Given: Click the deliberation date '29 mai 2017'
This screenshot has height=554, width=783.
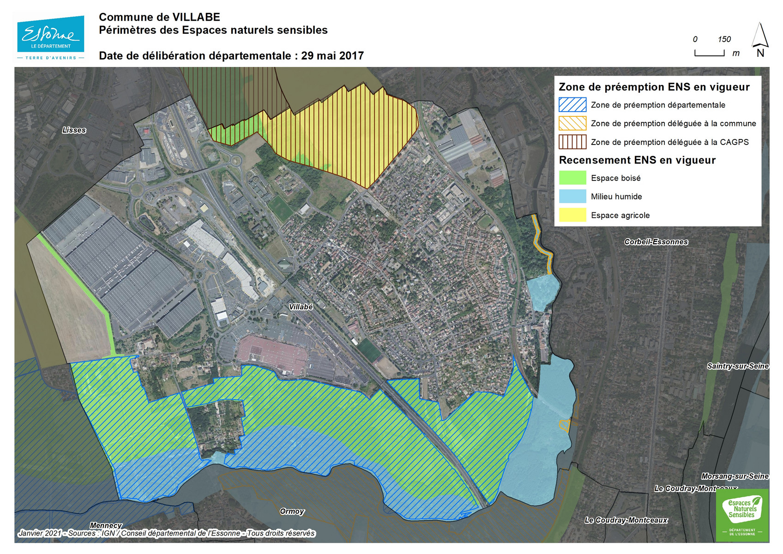Looking at the screenshot, I should (x=332, y=56).
